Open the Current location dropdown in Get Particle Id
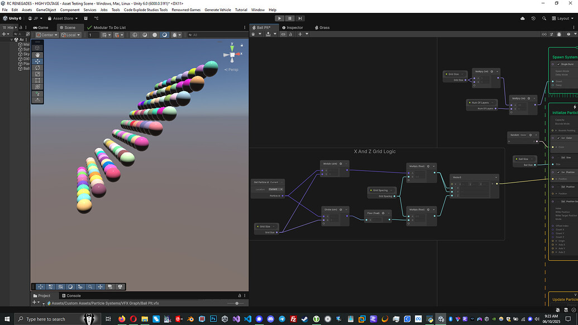Viewport: 578px width, 325px height. [x=275, y=189]
